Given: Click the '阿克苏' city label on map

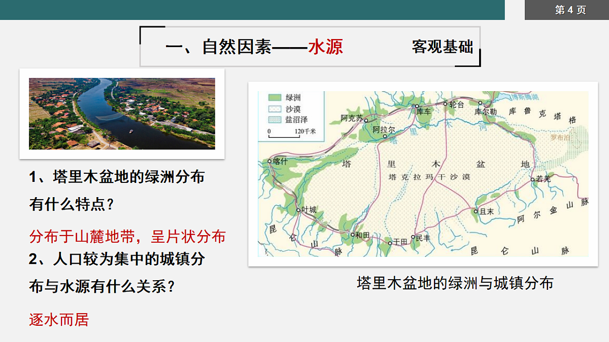Looking at the screenshot, I should 352,118.
